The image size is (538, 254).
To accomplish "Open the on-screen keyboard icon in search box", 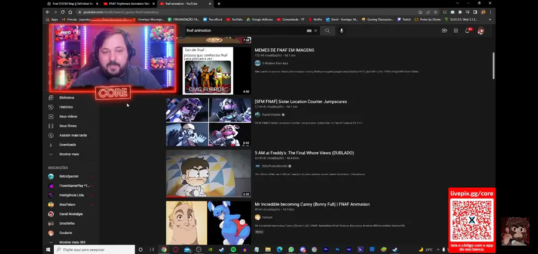I will 309,30.
